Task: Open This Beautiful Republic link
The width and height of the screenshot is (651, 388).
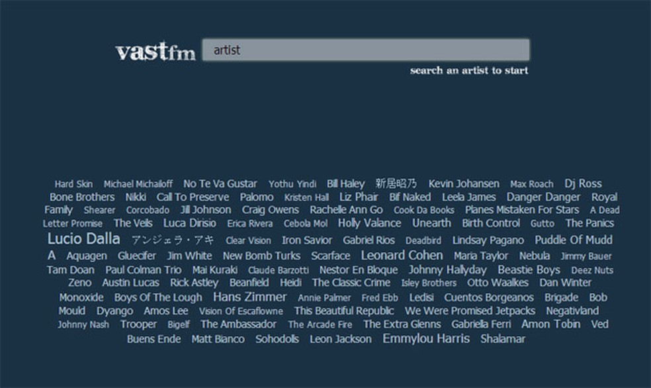Action: (344, 311)
